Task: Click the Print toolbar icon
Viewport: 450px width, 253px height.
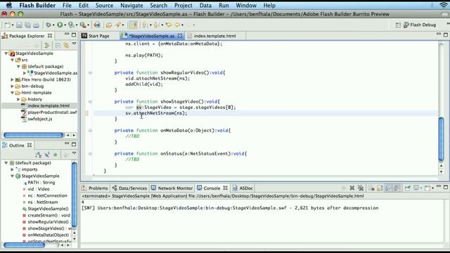Action: point(36,25)
